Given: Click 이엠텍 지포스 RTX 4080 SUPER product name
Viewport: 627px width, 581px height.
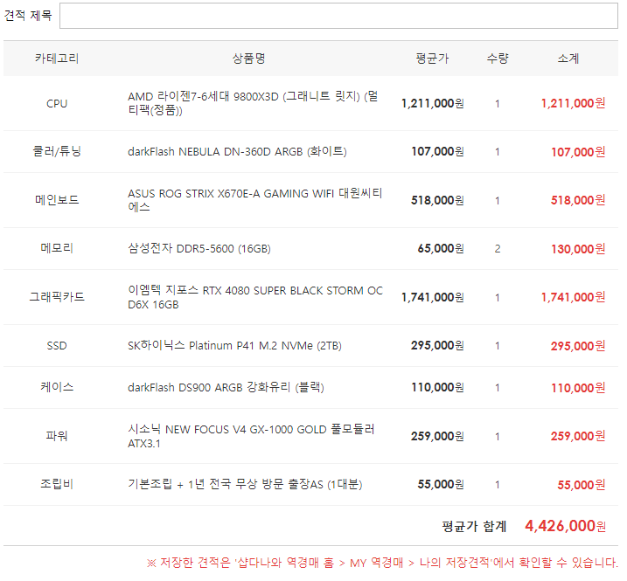Looking at the screenshot, I should click(x=255, y=297).
